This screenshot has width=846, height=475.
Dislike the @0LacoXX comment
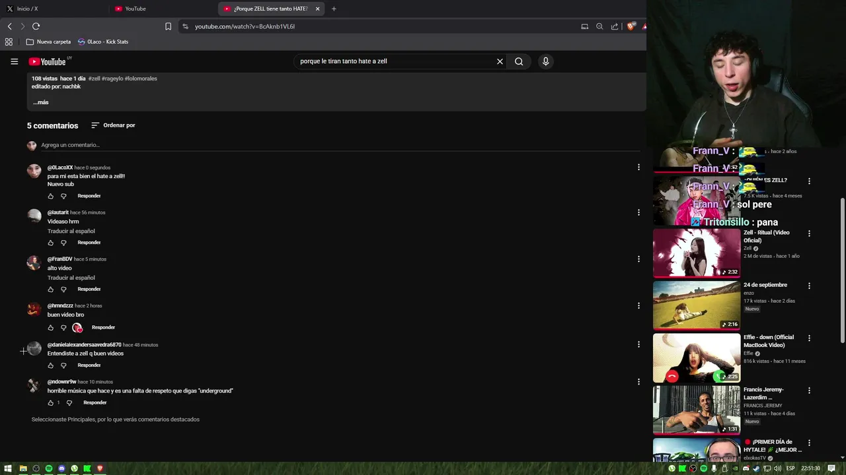pos(63,196)
